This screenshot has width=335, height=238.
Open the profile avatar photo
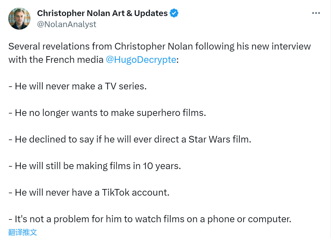tap(19, 19)
